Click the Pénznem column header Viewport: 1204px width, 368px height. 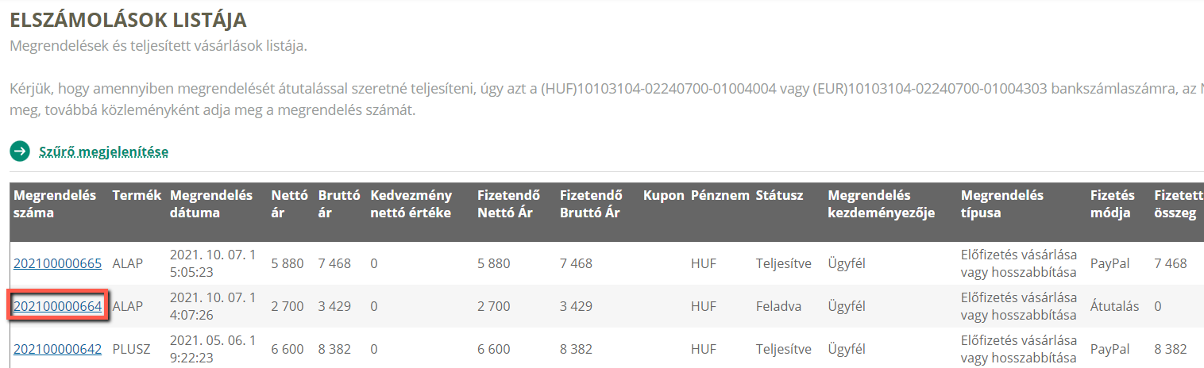coord(720,195)
